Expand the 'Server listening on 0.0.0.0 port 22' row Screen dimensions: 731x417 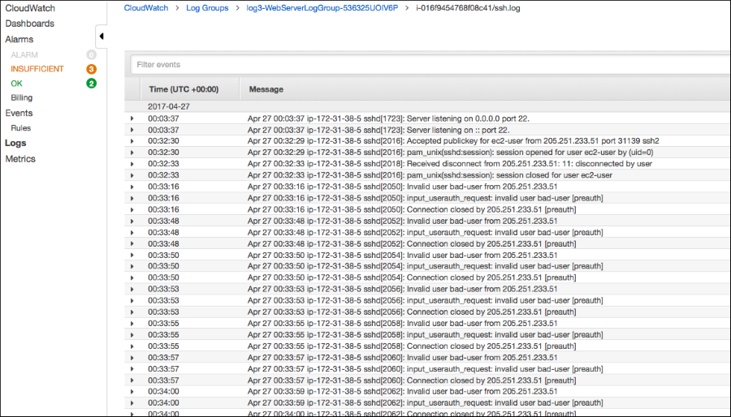(x=132, y=118)
